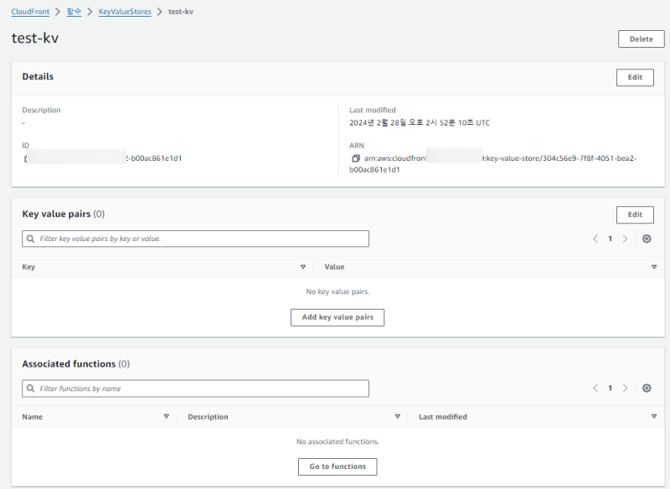
Task: Go to previous page in Associated functions
Action: [x=595, y=389]
